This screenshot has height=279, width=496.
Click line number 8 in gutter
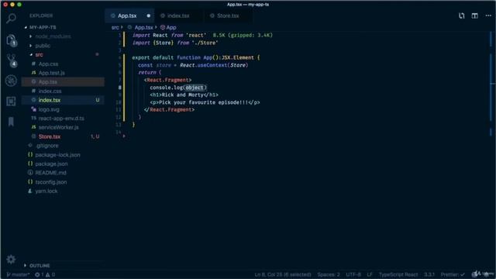120,88
